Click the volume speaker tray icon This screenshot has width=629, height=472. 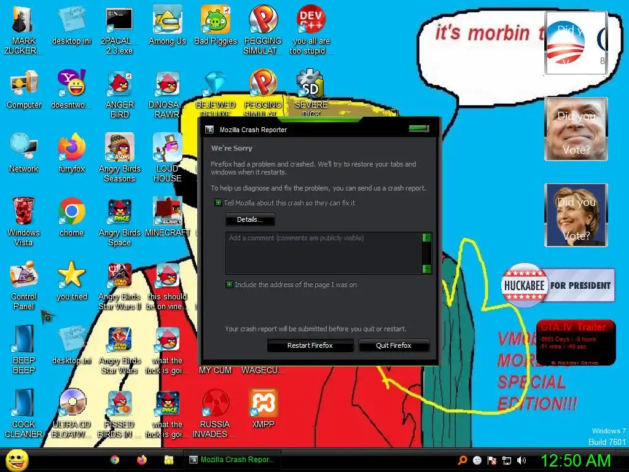tap(521, 460)
